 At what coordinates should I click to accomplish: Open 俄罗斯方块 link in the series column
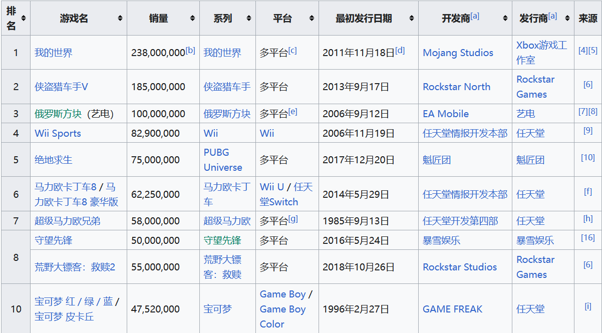tap(227, 114)
